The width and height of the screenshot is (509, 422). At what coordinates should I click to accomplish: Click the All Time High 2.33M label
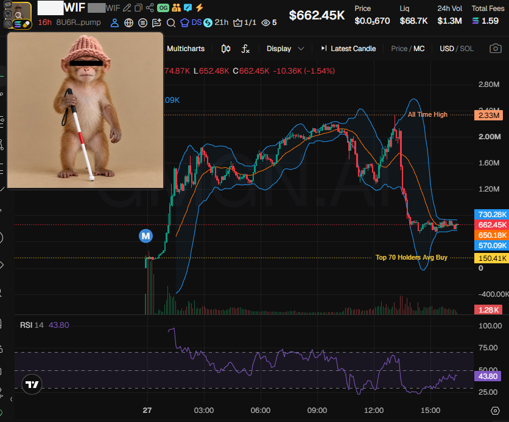tap(427, 114)
